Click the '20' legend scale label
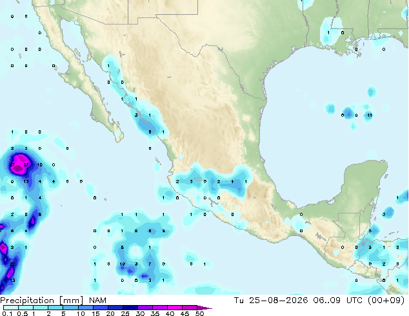Image resolution: width=409 pixels, height=316 pixels. (110, 313)
